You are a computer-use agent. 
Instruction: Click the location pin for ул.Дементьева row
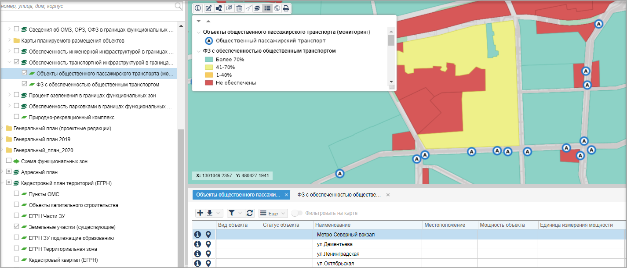208,244
